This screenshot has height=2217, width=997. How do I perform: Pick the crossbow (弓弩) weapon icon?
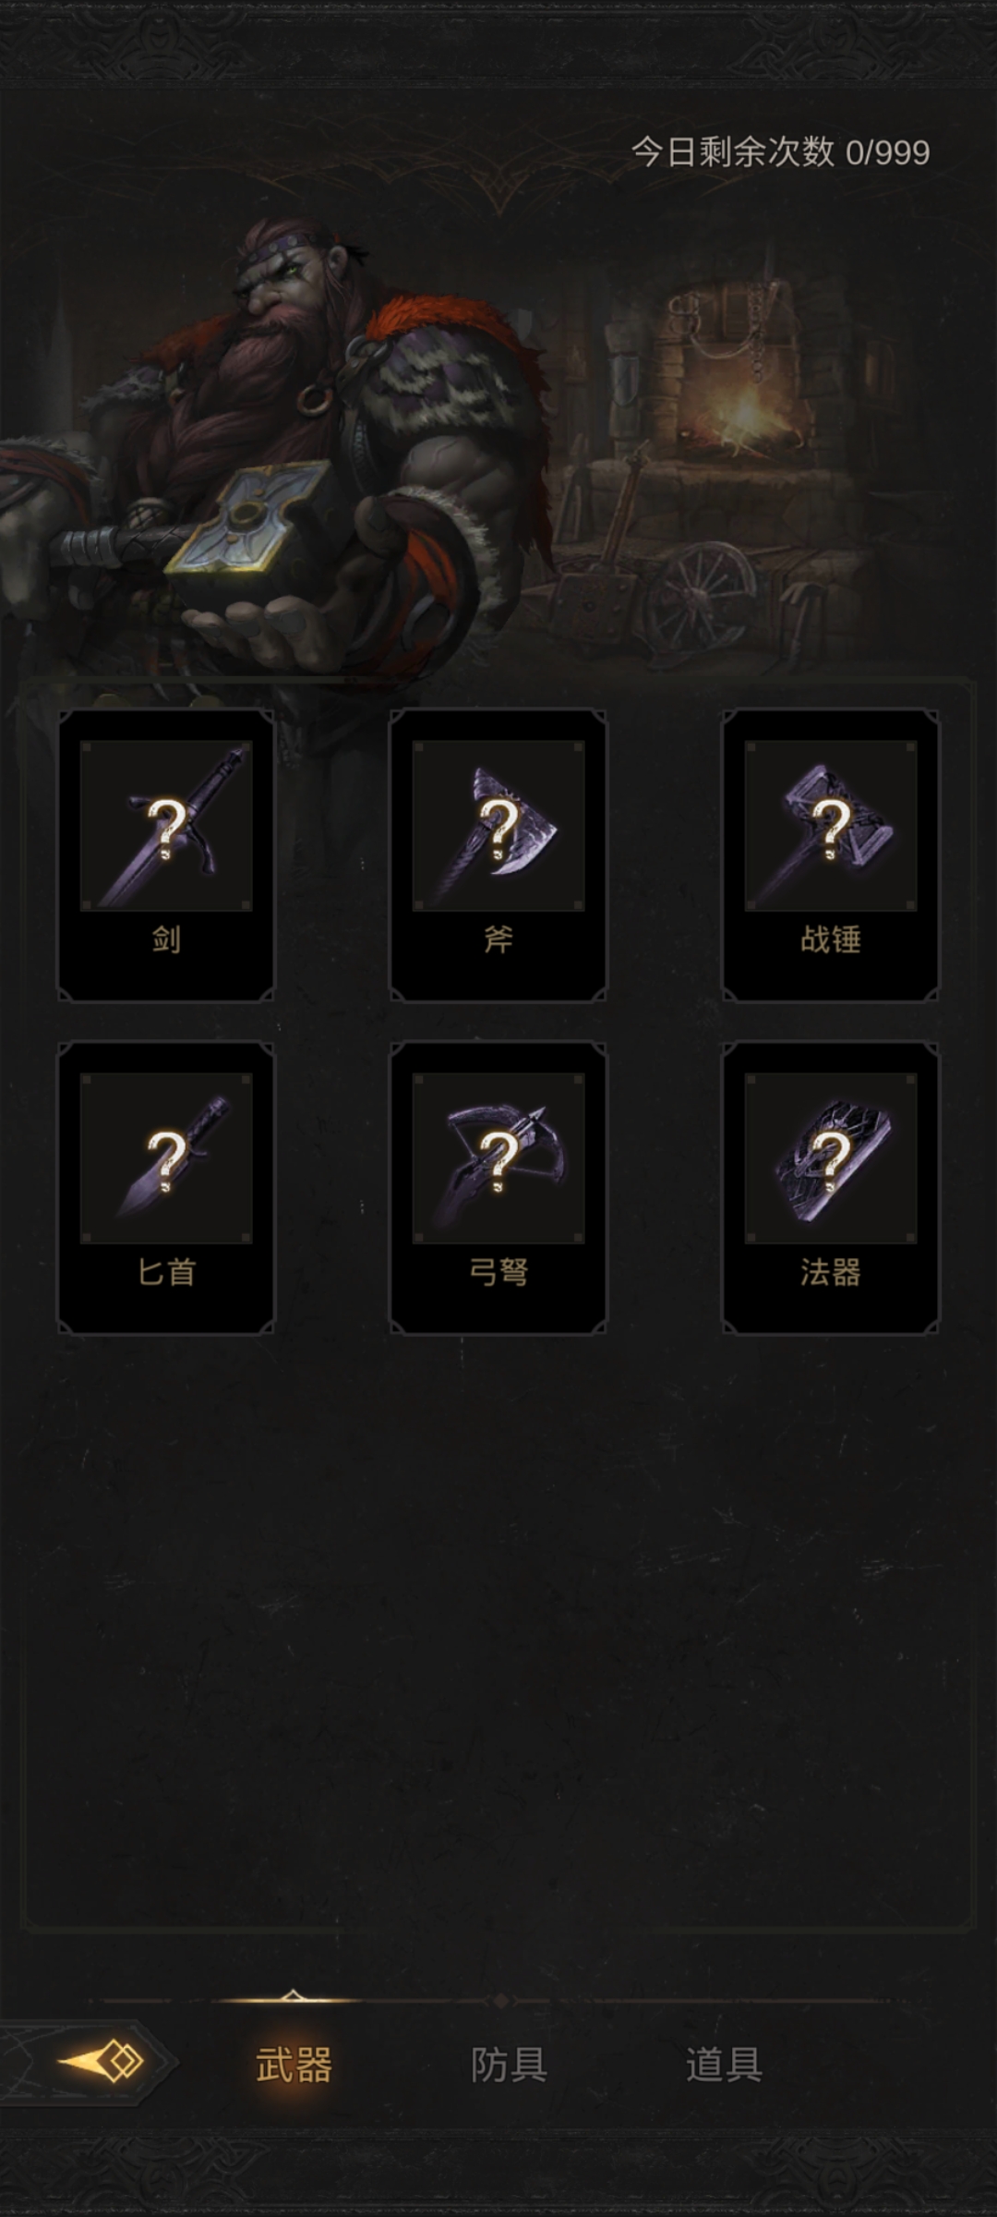point(498,1157)
